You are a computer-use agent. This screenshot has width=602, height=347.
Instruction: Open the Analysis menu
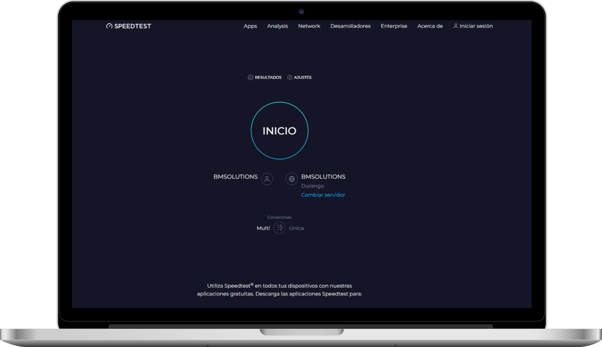point(277,26)
